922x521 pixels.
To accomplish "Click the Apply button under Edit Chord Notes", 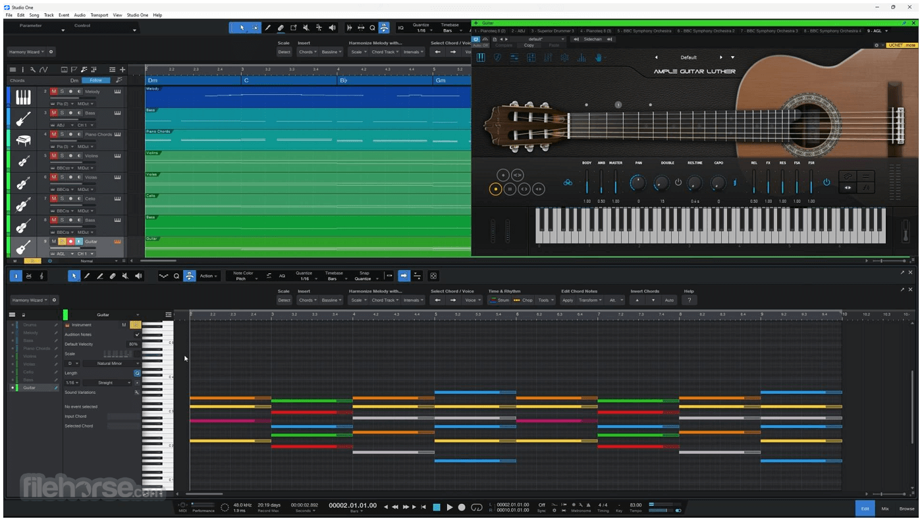I will [568, 300].
